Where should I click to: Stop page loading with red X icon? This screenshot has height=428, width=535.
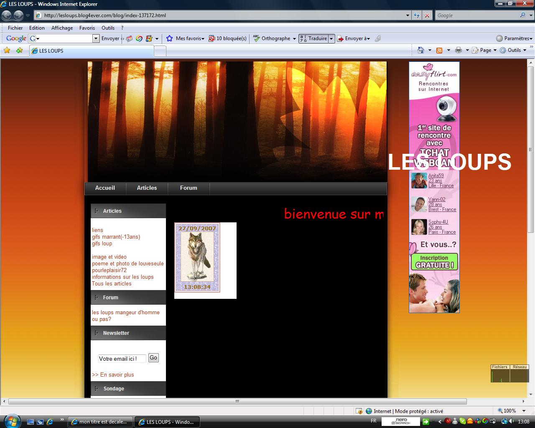pos(427,15)
